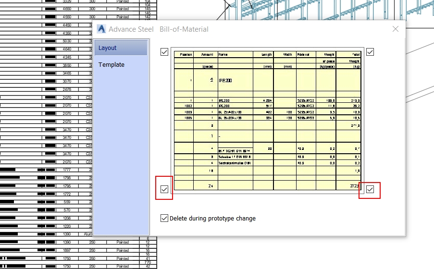Select the Layout tab in the sidebar
The image size is (434, 269).
coord(121,48)
